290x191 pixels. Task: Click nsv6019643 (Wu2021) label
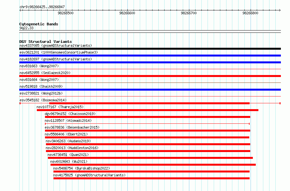(x=69, y=161)
